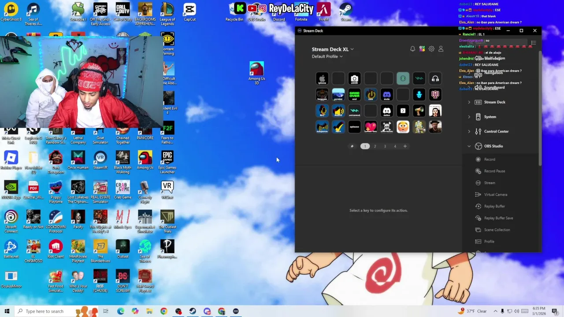Select the skull and crossbones key
Viewport: 564px width, 317px height.
click(387, 127)
